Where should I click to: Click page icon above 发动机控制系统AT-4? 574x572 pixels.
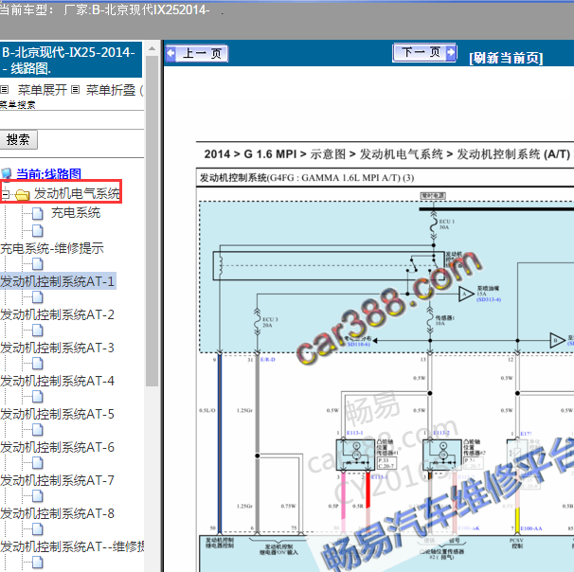tap(38, 364)
